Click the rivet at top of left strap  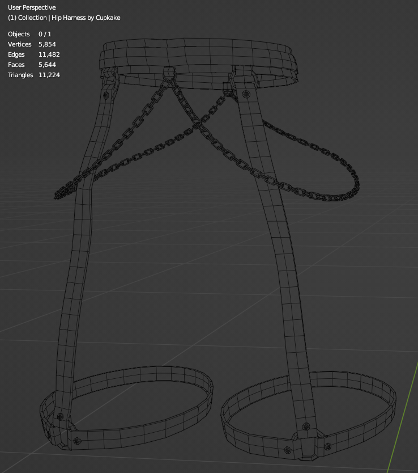coord(105,96)
